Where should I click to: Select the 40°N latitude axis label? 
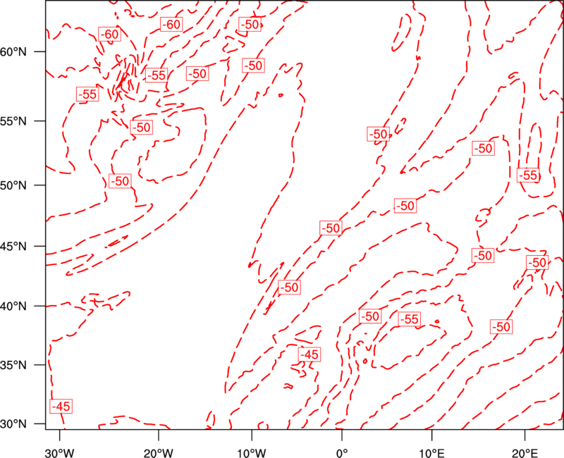(x=13, y=307)
